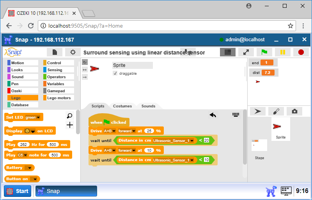Select the Sprite thumbnail in corral

281,129
